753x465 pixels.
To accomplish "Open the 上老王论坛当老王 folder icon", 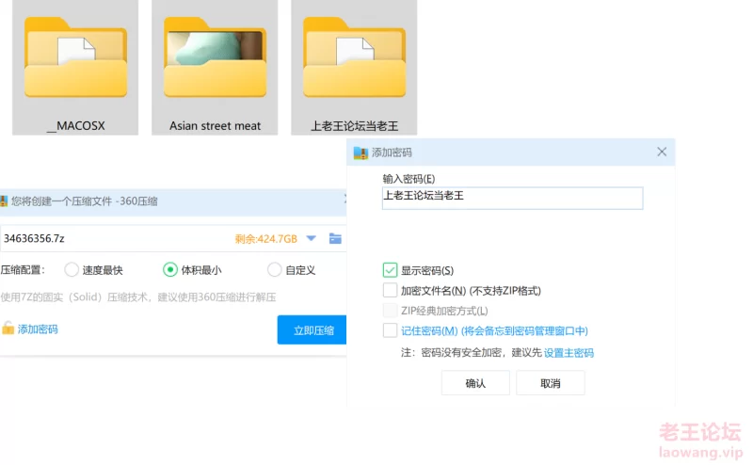I will [354, 57].
